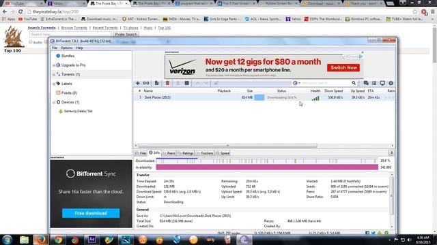The height and width of the screenshot is (245, 437).
Task: Add a torrent with the plus icon
Action: 138,83
